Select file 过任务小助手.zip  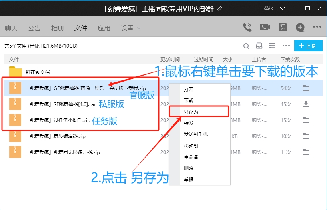tap(58, 120)
